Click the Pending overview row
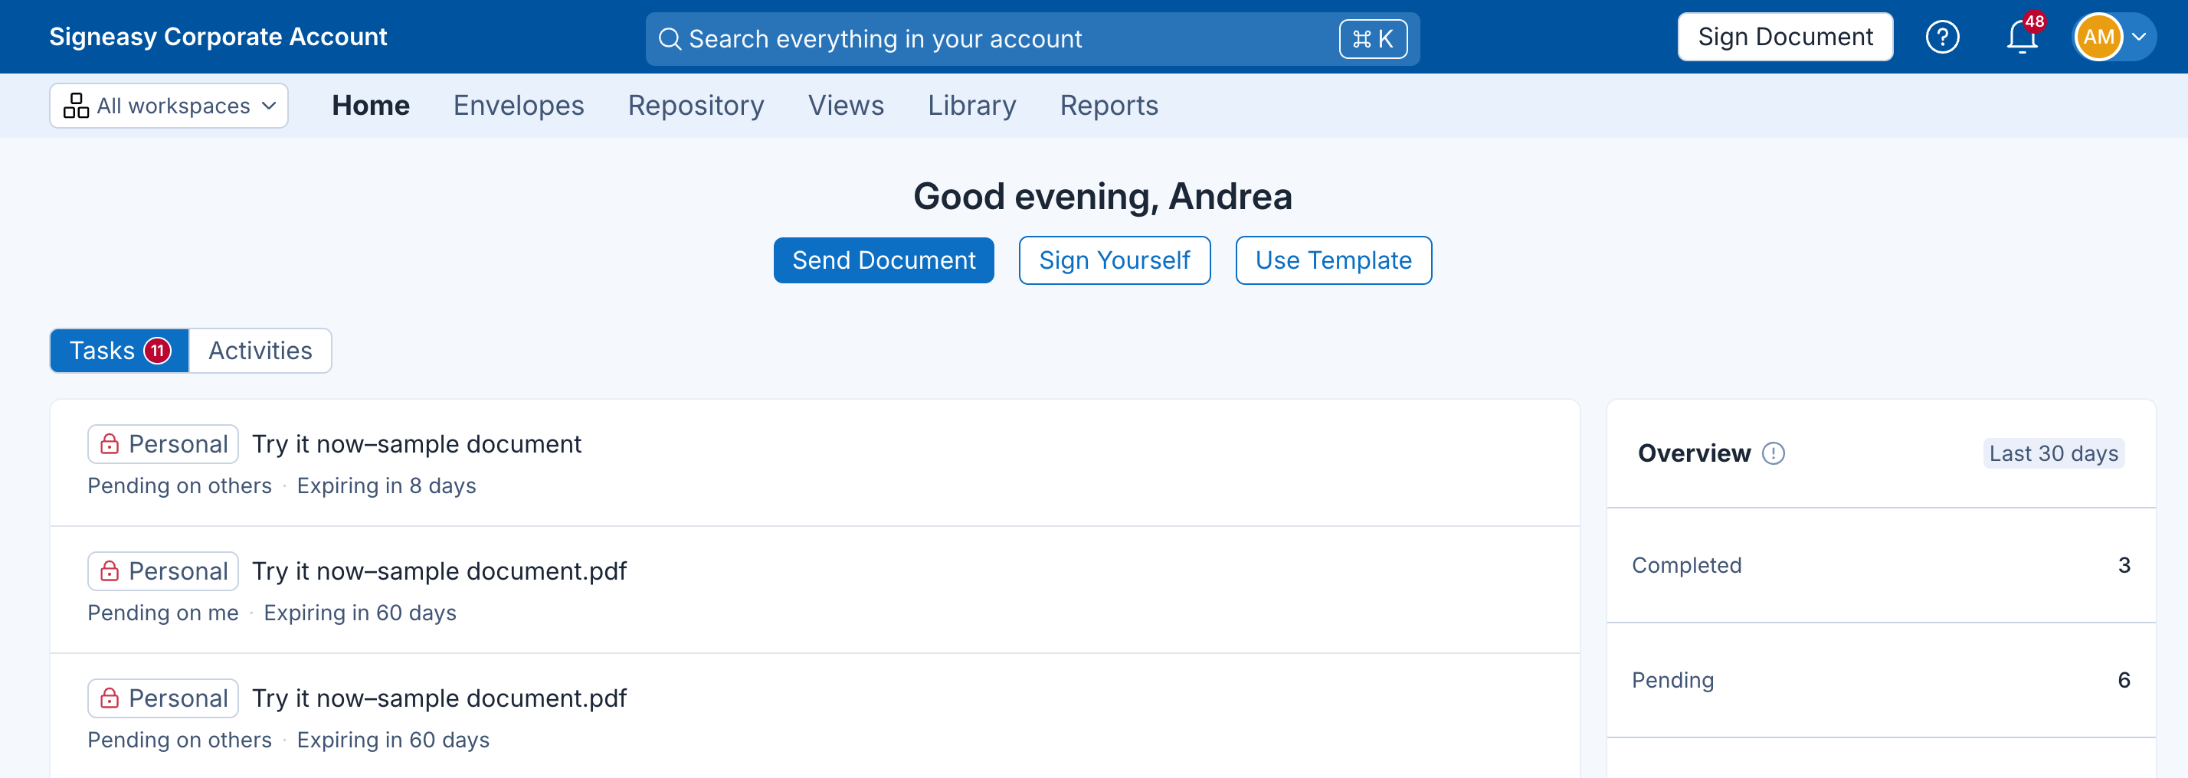This screenshot has height=778, width=2188. click(x=1881, y=680)
